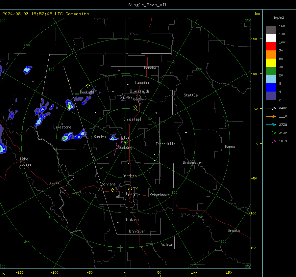The width and height of the screenshot is (296, 277).
Task: Click the green 31JP arrow in legend
Action: 271,133
